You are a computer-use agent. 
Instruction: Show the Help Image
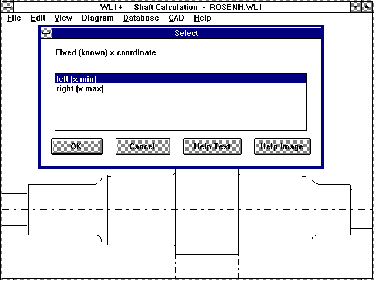click(282, 146)
